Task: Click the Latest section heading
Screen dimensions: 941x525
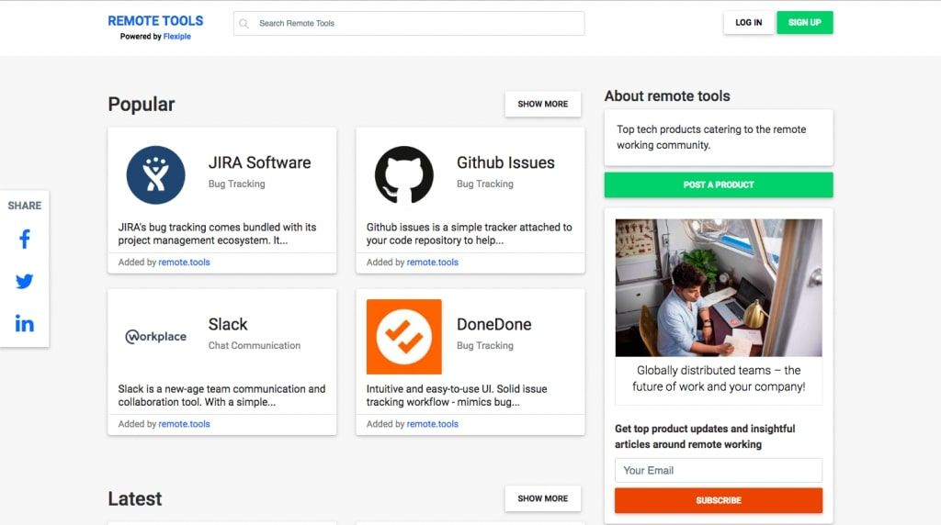Action: click(135, 498)
